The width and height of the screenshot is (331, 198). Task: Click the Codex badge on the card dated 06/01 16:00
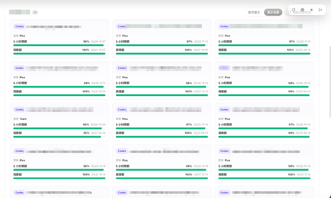pos(121,26)
